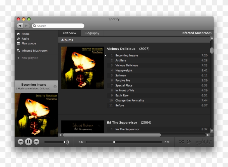Click the Spotify logo
The image size is (228, 167).
tap(203, 142)
